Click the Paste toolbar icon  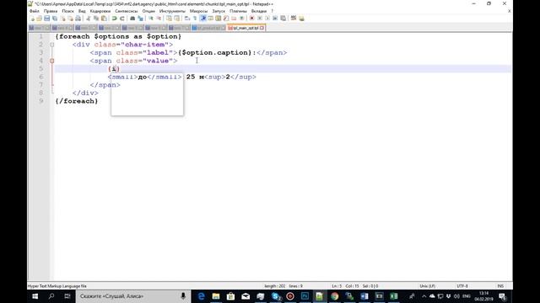(104, 19)
